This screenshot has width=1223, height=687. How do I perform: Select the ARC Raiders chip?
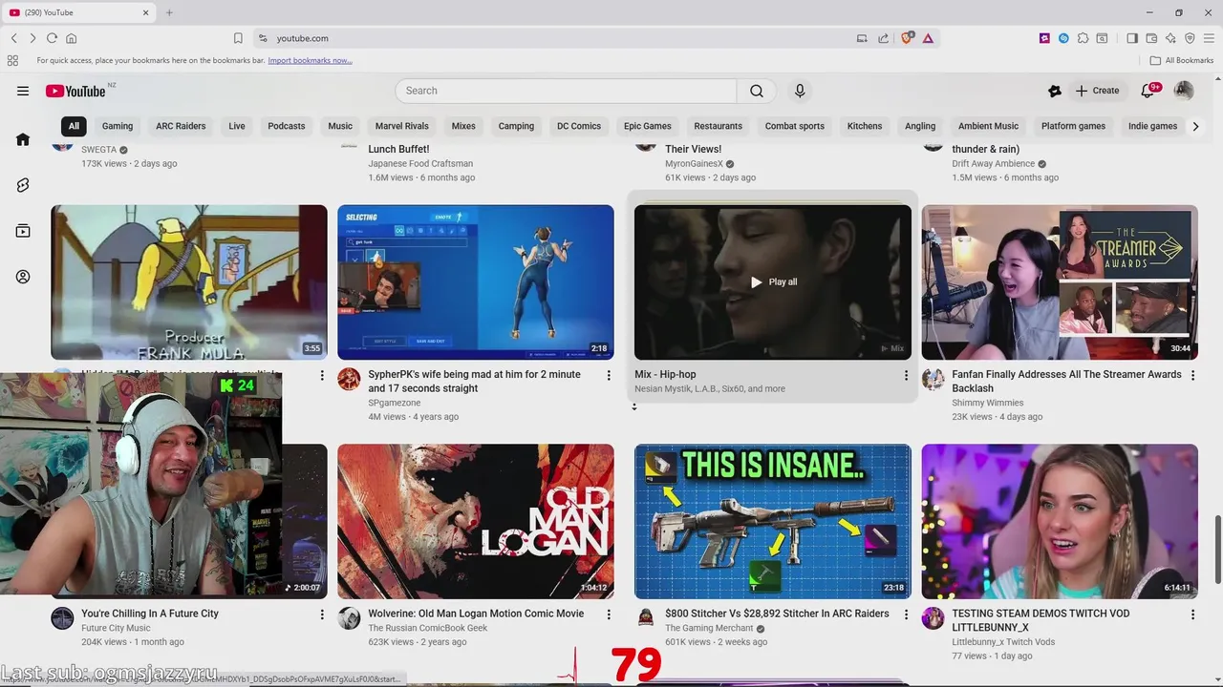181,126
